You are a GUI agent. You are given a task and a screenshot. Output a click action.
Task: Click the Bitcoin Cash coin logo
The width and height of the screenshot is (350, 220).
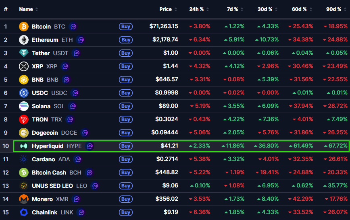(x=24, y=173)
